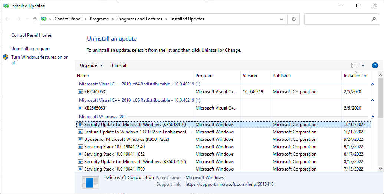This screenshot has width=384, height=194.
Task: Click the Forward navigation arrow
Action: [19, 19]
